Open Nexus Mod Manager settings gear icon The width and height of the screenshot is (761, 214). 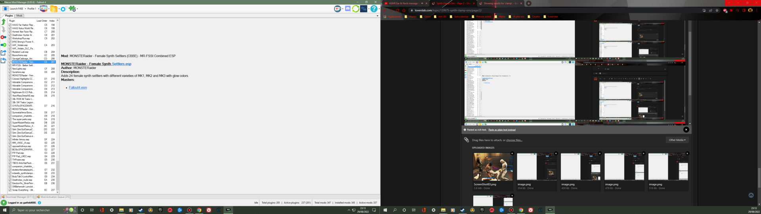point(63,9)
